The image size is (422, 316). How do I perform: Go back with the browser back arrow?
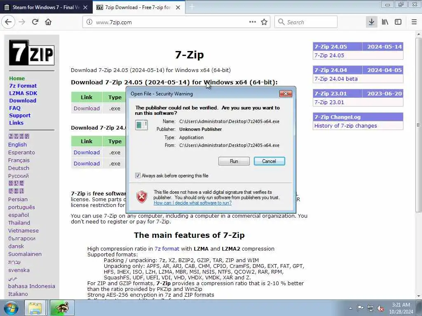[8, 22]
